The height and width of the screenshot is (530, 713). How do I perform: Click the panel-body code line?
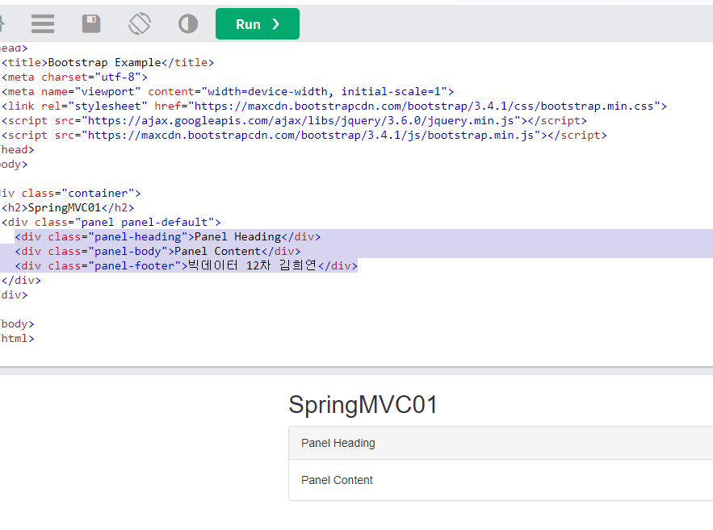(157, 252)
